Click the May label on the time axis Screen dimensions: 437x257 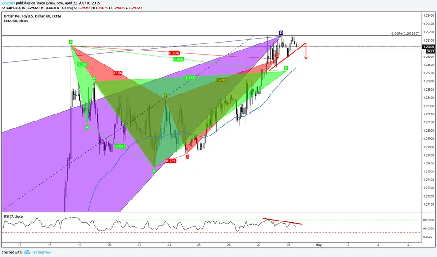pyautogui.click(x=318, y=245)
